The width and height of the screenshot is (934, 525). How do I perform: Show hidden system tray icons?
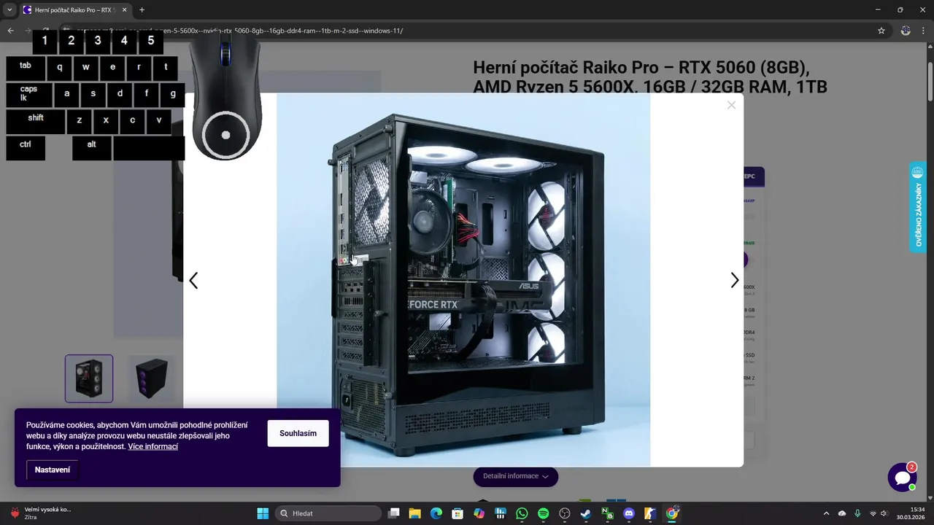click(x=826, y=513)
